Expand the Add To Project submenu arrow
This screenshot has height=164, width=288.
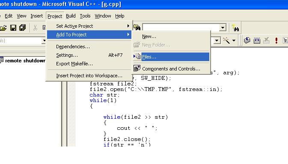click(x=128, y=35)
